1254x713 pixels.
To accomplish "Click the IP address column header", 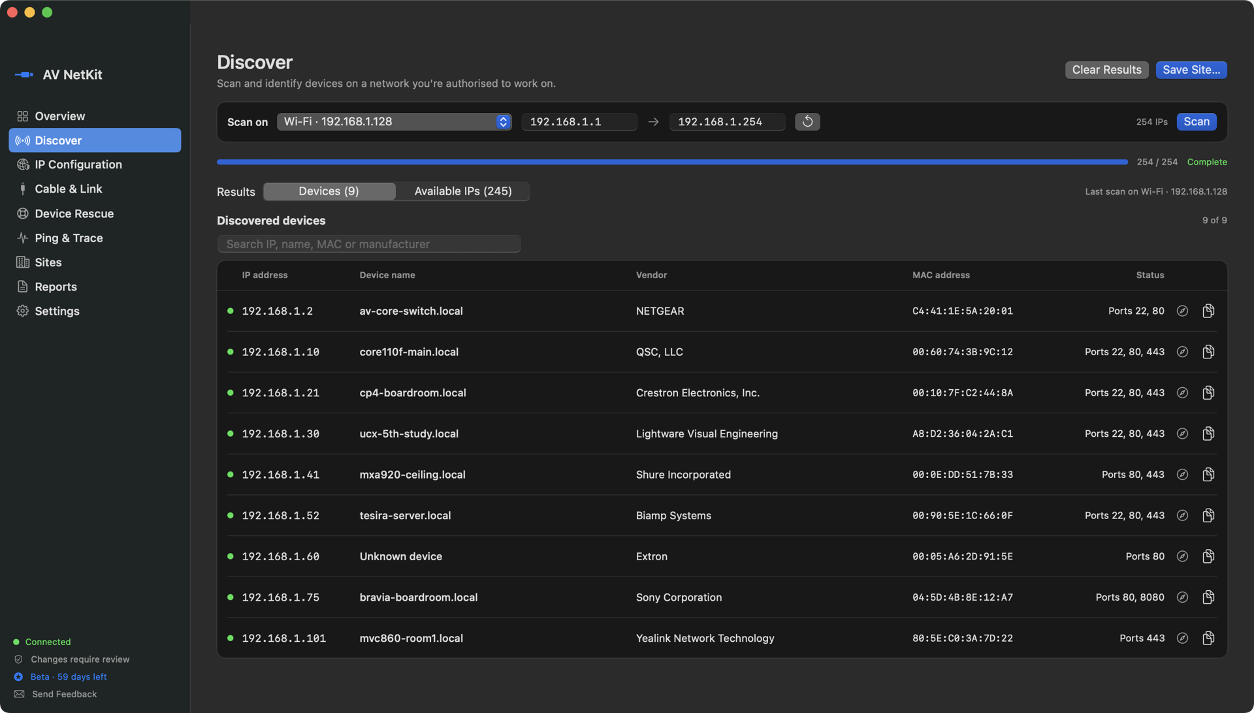I will (265, 275).
